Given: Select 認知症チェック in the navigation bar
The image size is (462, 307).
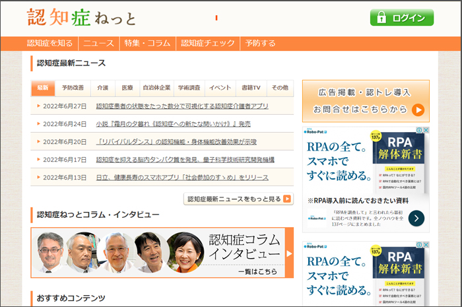Looking at the screenshot, I should click(x=208, y=44).
